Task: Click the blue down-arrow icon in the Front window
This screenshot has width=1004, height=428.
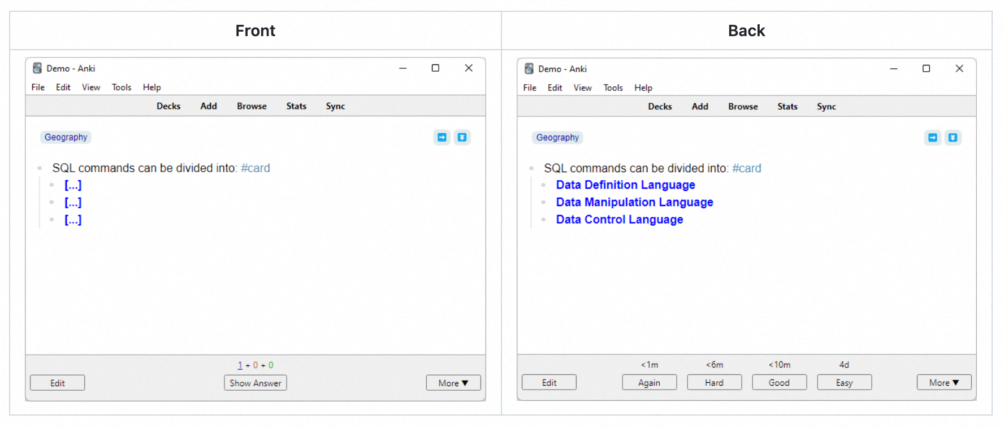Action: (x=462, y=137)
